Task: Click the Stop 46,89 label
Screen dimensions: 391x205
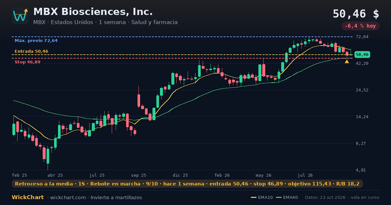Action: point(27,62)
